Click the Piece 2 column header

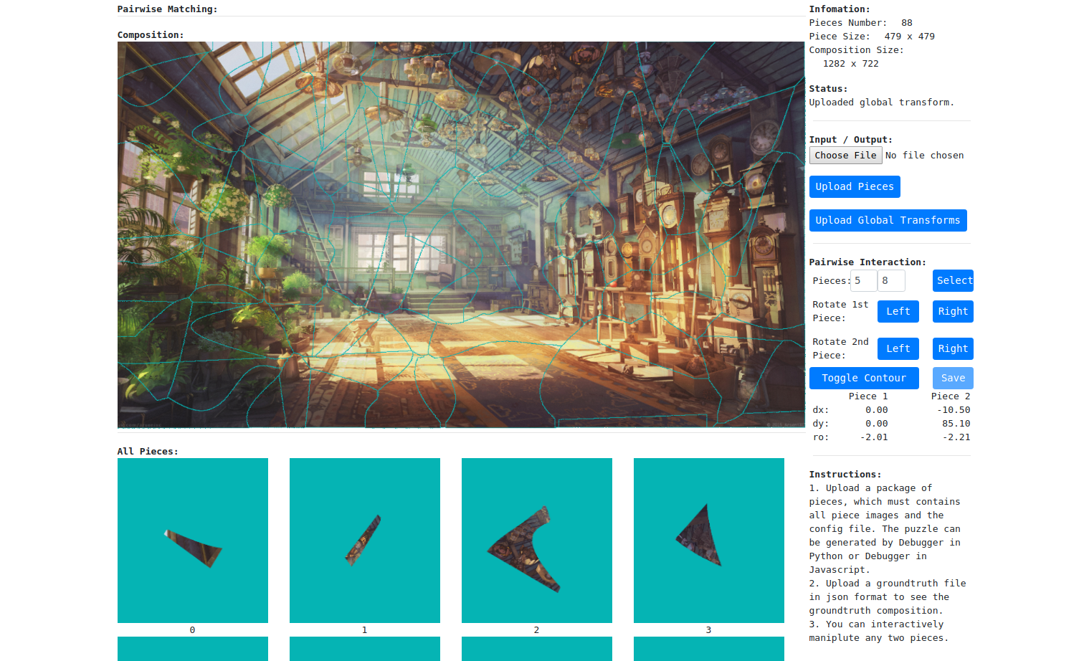[951, 396]
